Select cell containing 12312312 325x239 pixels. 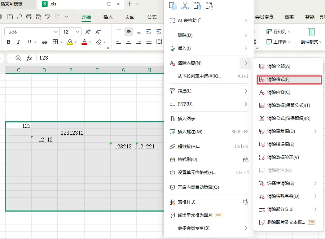tap(71, 133)
